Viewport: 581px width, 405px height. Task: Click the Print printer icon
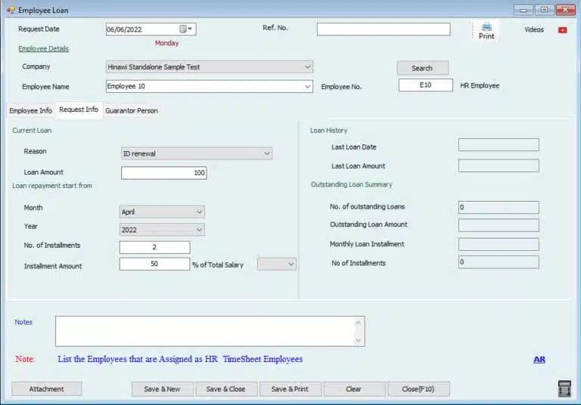coord(486,27)
